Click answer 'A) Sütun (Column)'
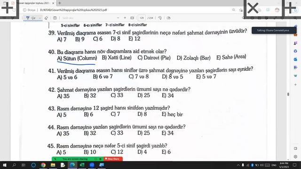This screenshot has width=301, height=169. (77, 58)
